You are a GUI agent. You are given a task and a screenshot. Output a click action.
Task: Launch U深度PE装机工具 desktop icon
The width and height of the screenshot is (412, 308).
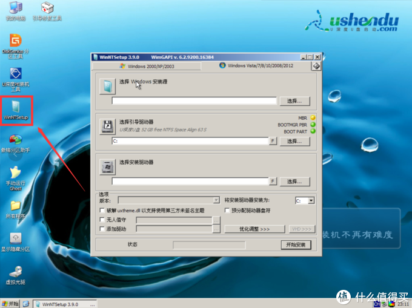click(16, 79)
